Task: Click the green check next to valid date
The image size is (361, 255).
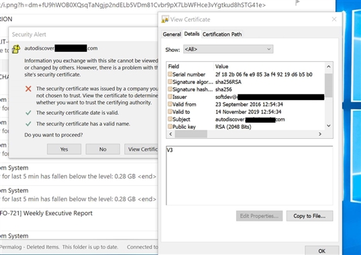Action: [28, 113]
